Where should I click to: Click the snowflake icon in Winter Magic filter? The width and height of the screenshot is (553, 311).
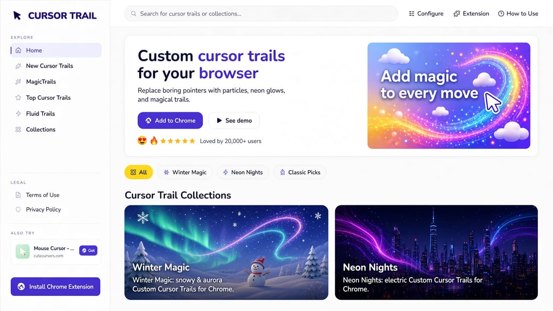click(x=166, y=172)
